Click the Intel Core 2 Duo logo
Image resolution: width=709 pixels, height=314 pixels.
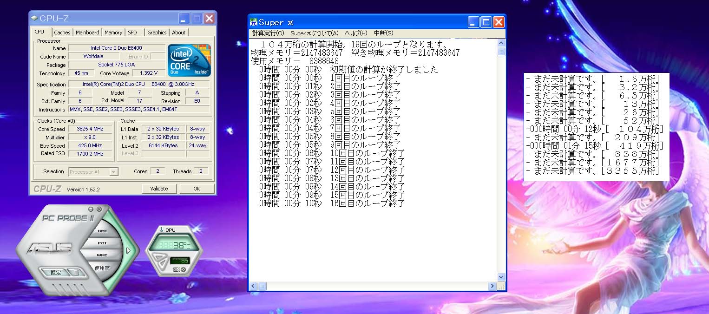[190, 60]
